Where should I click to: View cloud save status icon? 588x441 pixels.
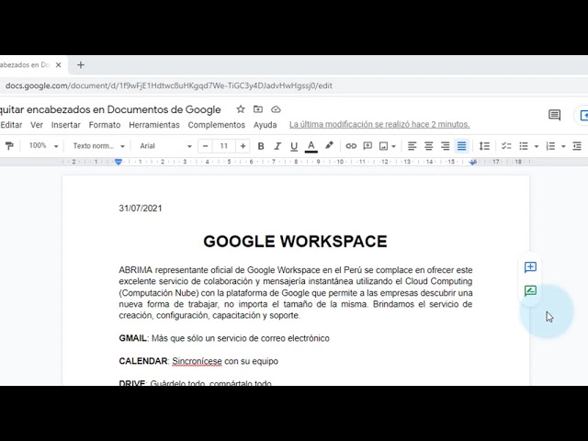[x=276, y=109]
